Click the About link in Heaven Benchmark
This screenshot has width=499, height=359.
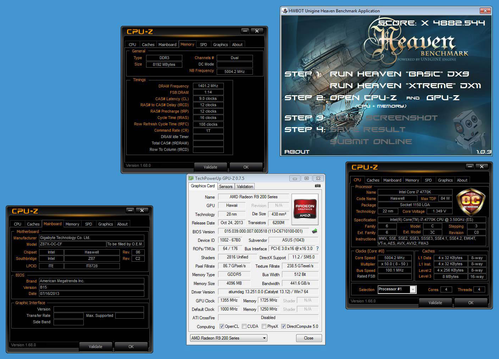[x=297, y=152]
